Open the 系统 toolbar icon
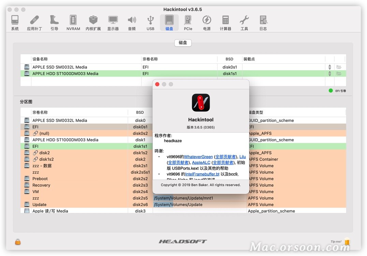This screenshot has height=256, width=367. pyautogui.click(x=15, y=20)
